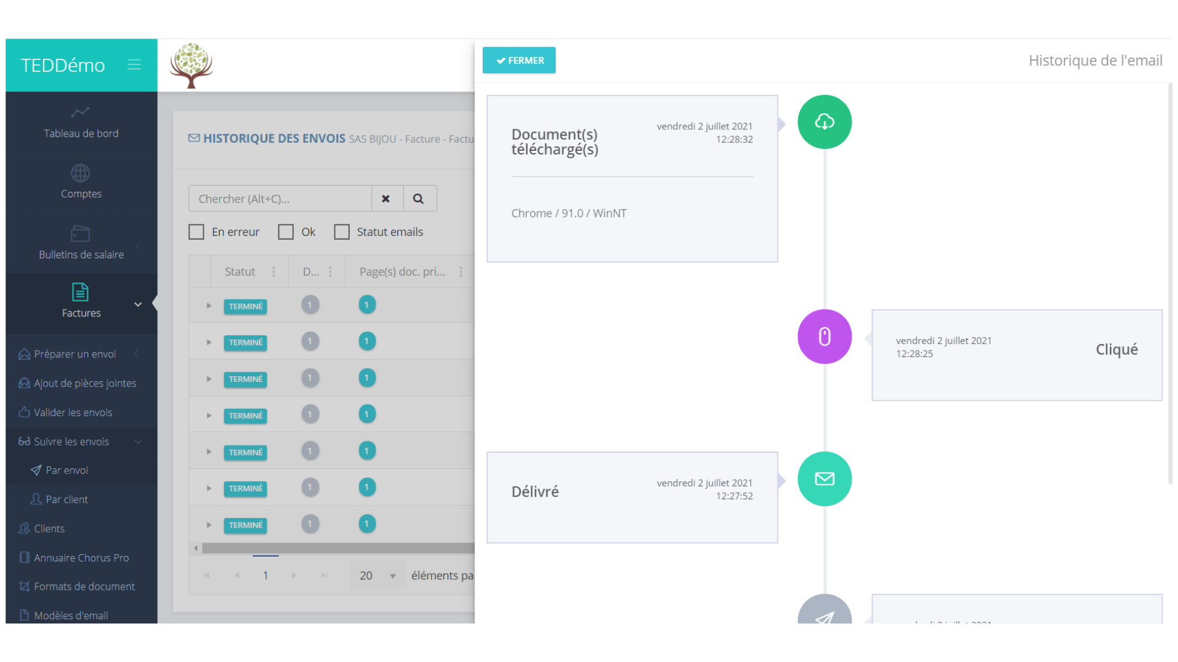Collapse the Suivre les envois chevron

pyautogui.click(x=137, y=442)
